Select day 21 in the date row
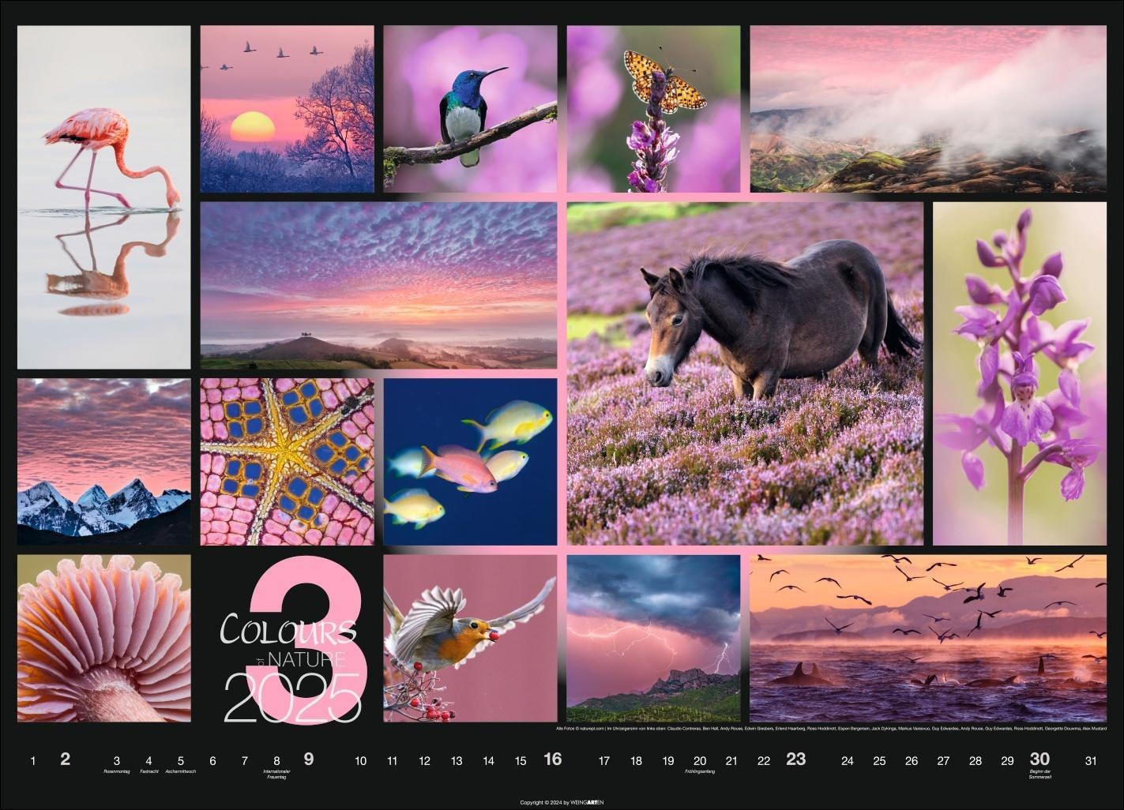The width and height of the screenshot is (1124, 810). [731, 761]
